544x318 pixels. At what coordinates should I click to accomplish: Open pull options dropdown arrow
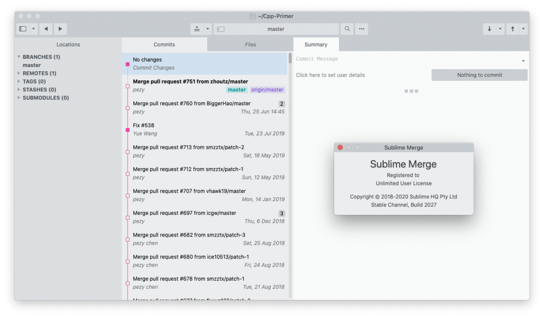coord(500,29)
